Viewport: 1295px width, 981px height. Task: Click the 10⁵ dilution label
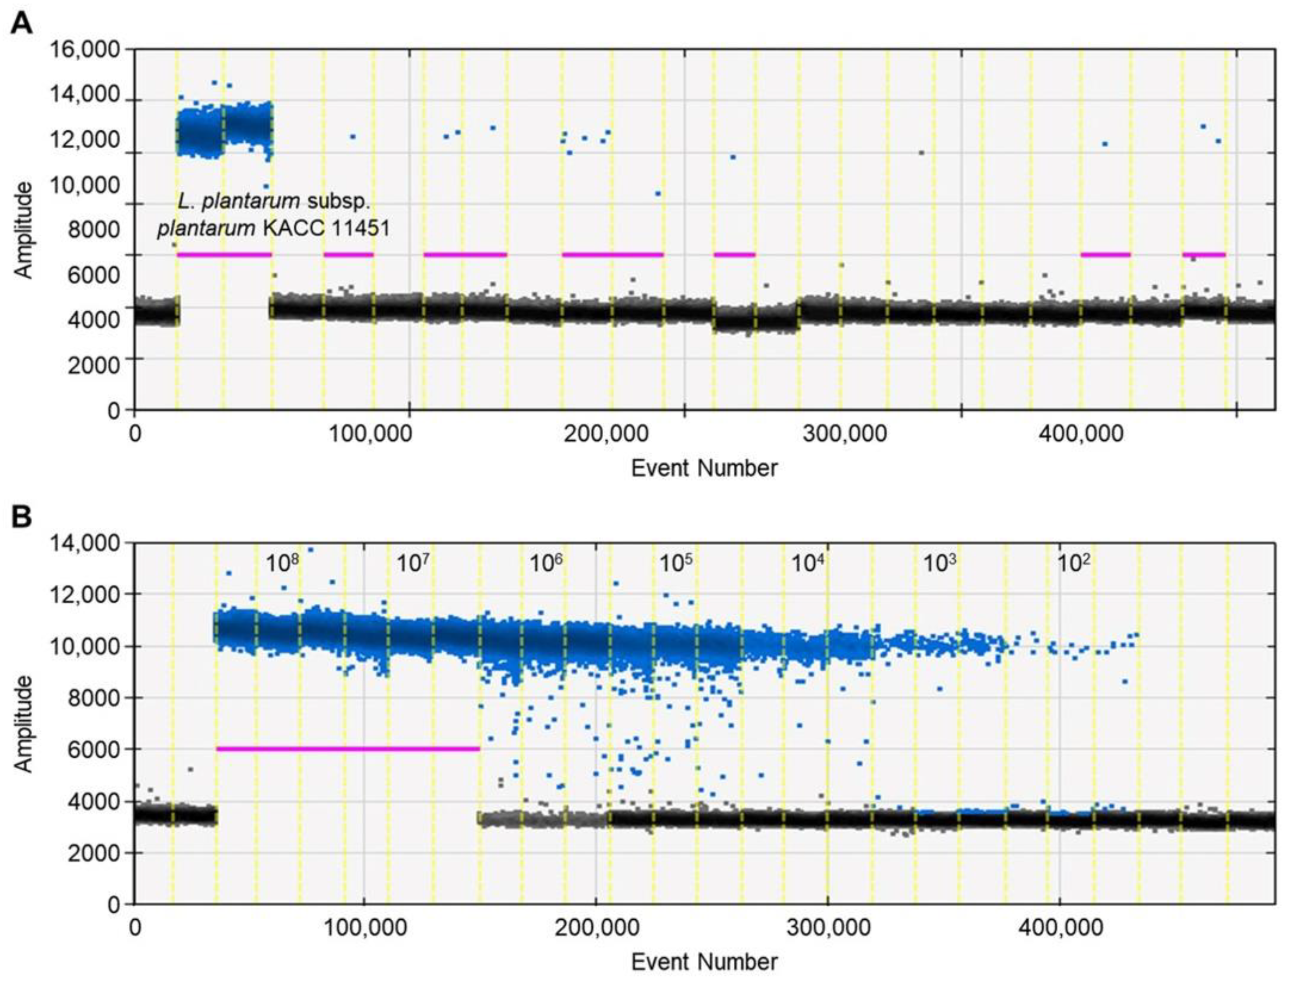[x=676, y=564]
